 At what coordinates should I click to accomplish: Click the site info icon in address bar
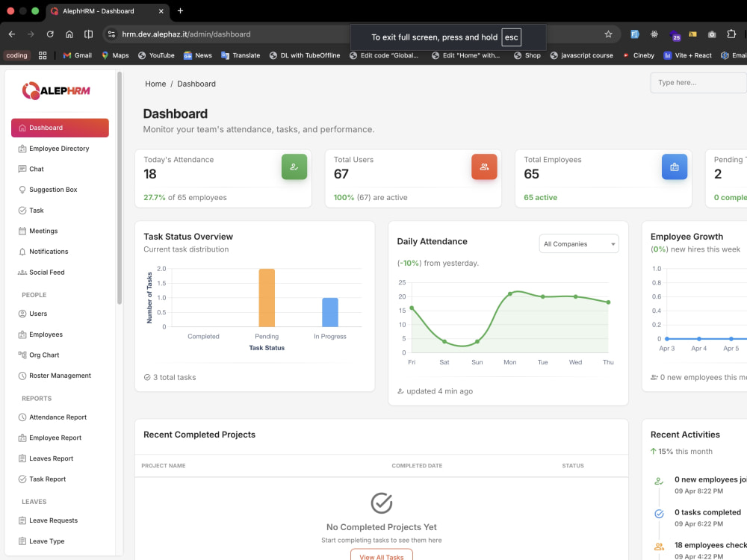coord(111,34)
